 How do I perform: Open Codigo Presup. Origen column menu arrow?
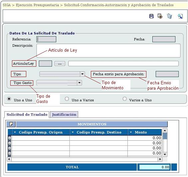15,132
